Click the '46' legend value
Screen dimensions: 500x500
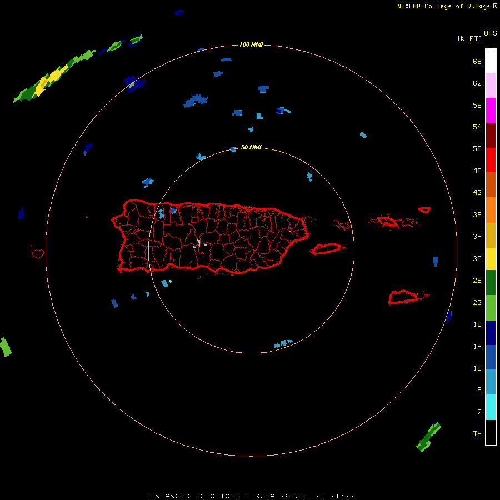477,171
